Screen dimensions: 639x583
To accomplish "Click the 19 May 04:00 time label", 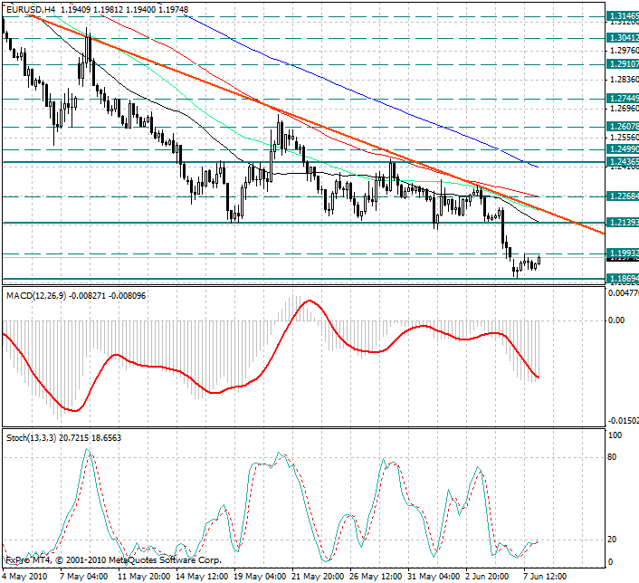I will 260,577.
